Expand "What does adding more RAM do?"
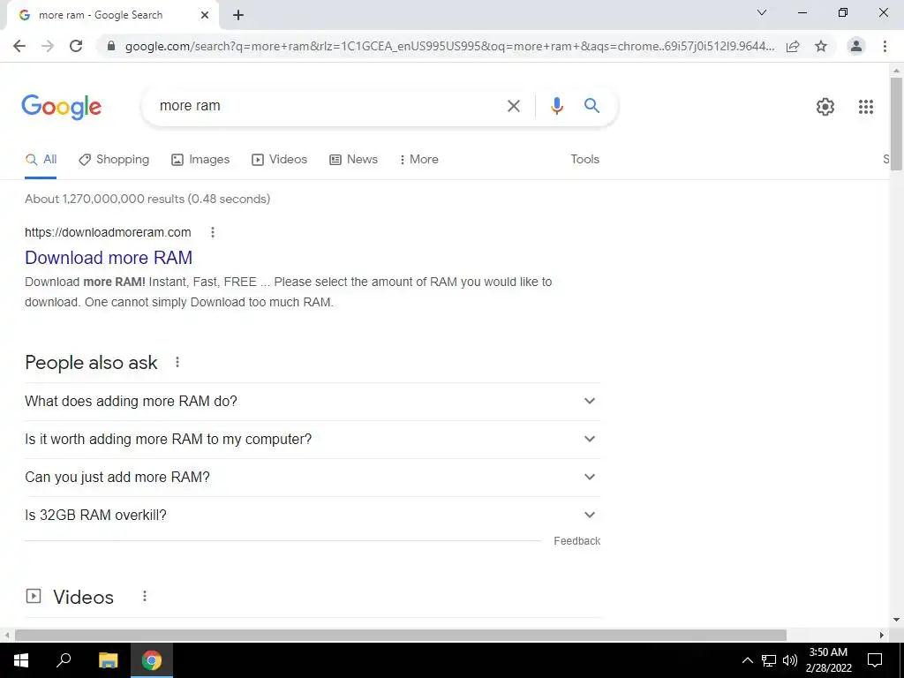Viewport: 904px width, 678px height. point(313,402)
